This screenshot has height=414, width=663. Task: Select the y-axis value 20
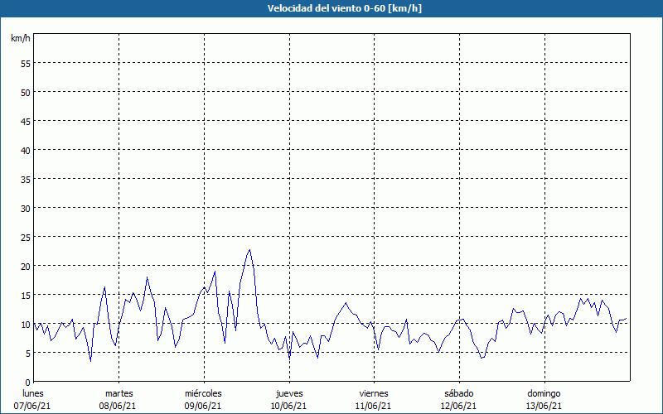point(26,266)
